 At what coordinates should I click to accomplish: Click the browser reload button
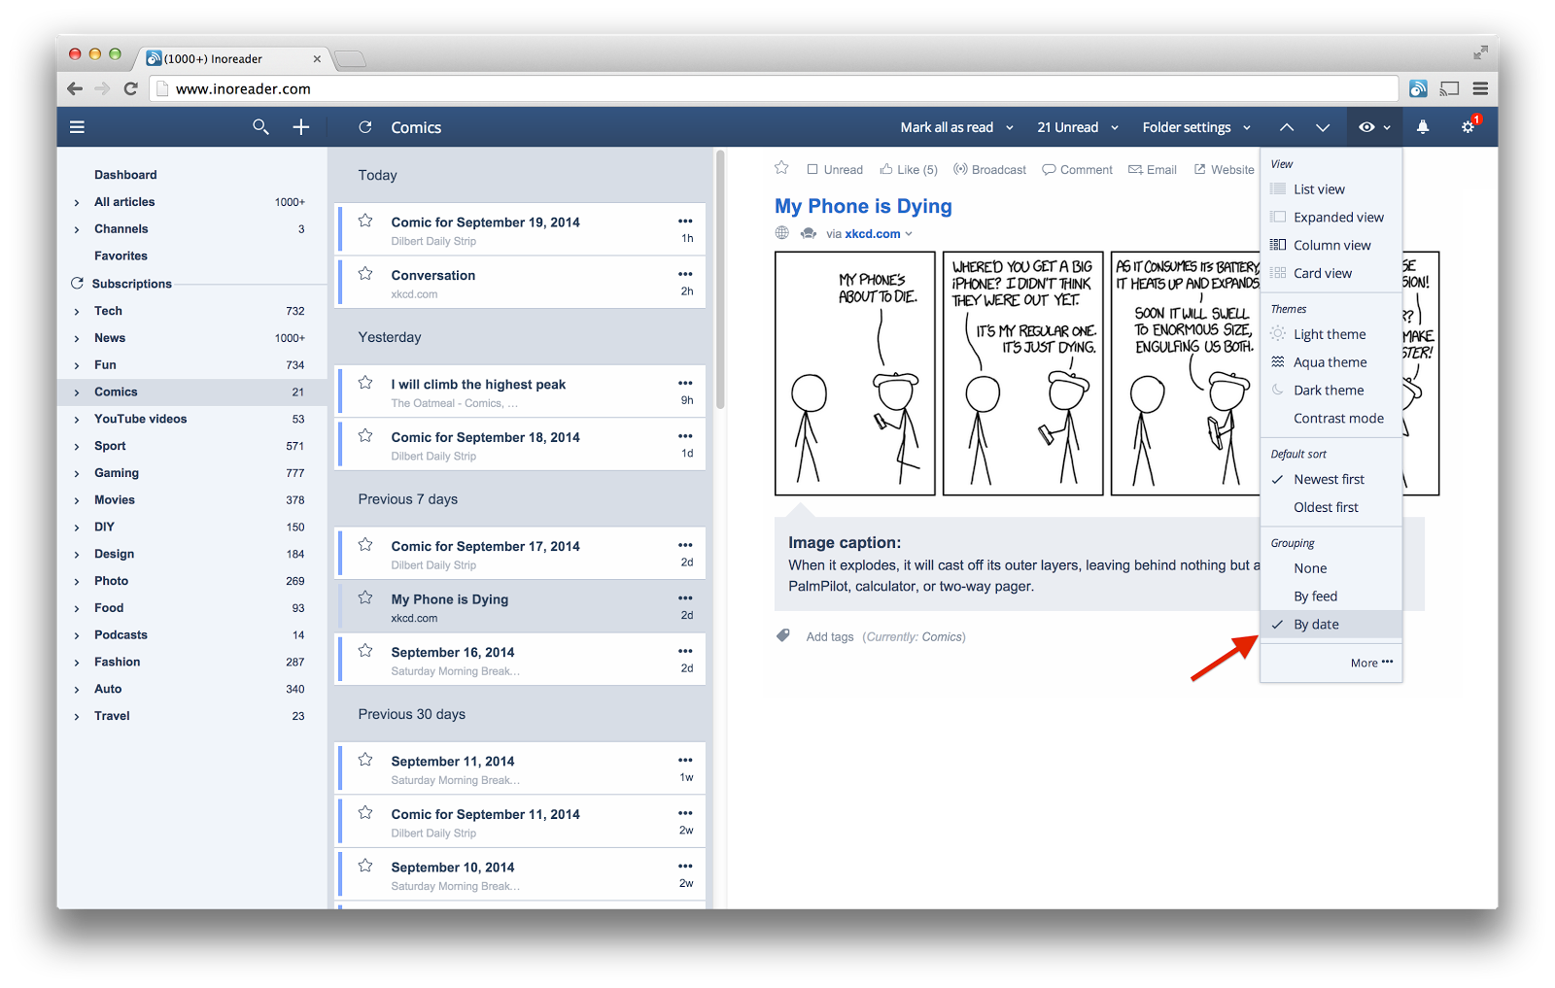(131, 88)
